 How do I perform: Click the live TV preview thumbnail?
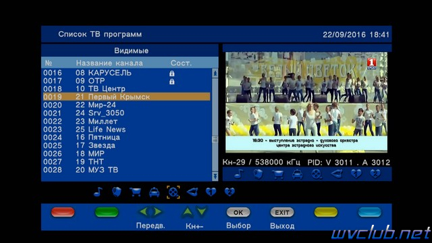(306, 102)
